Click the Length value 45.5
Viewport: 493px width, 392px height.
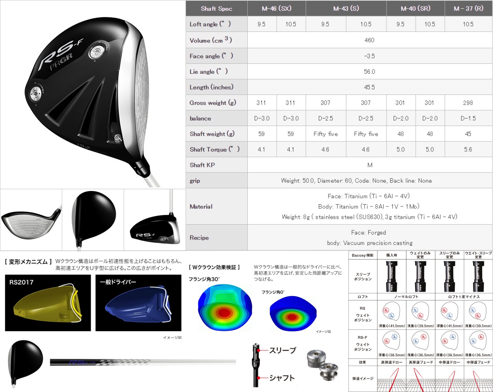[x=370, y=87]
